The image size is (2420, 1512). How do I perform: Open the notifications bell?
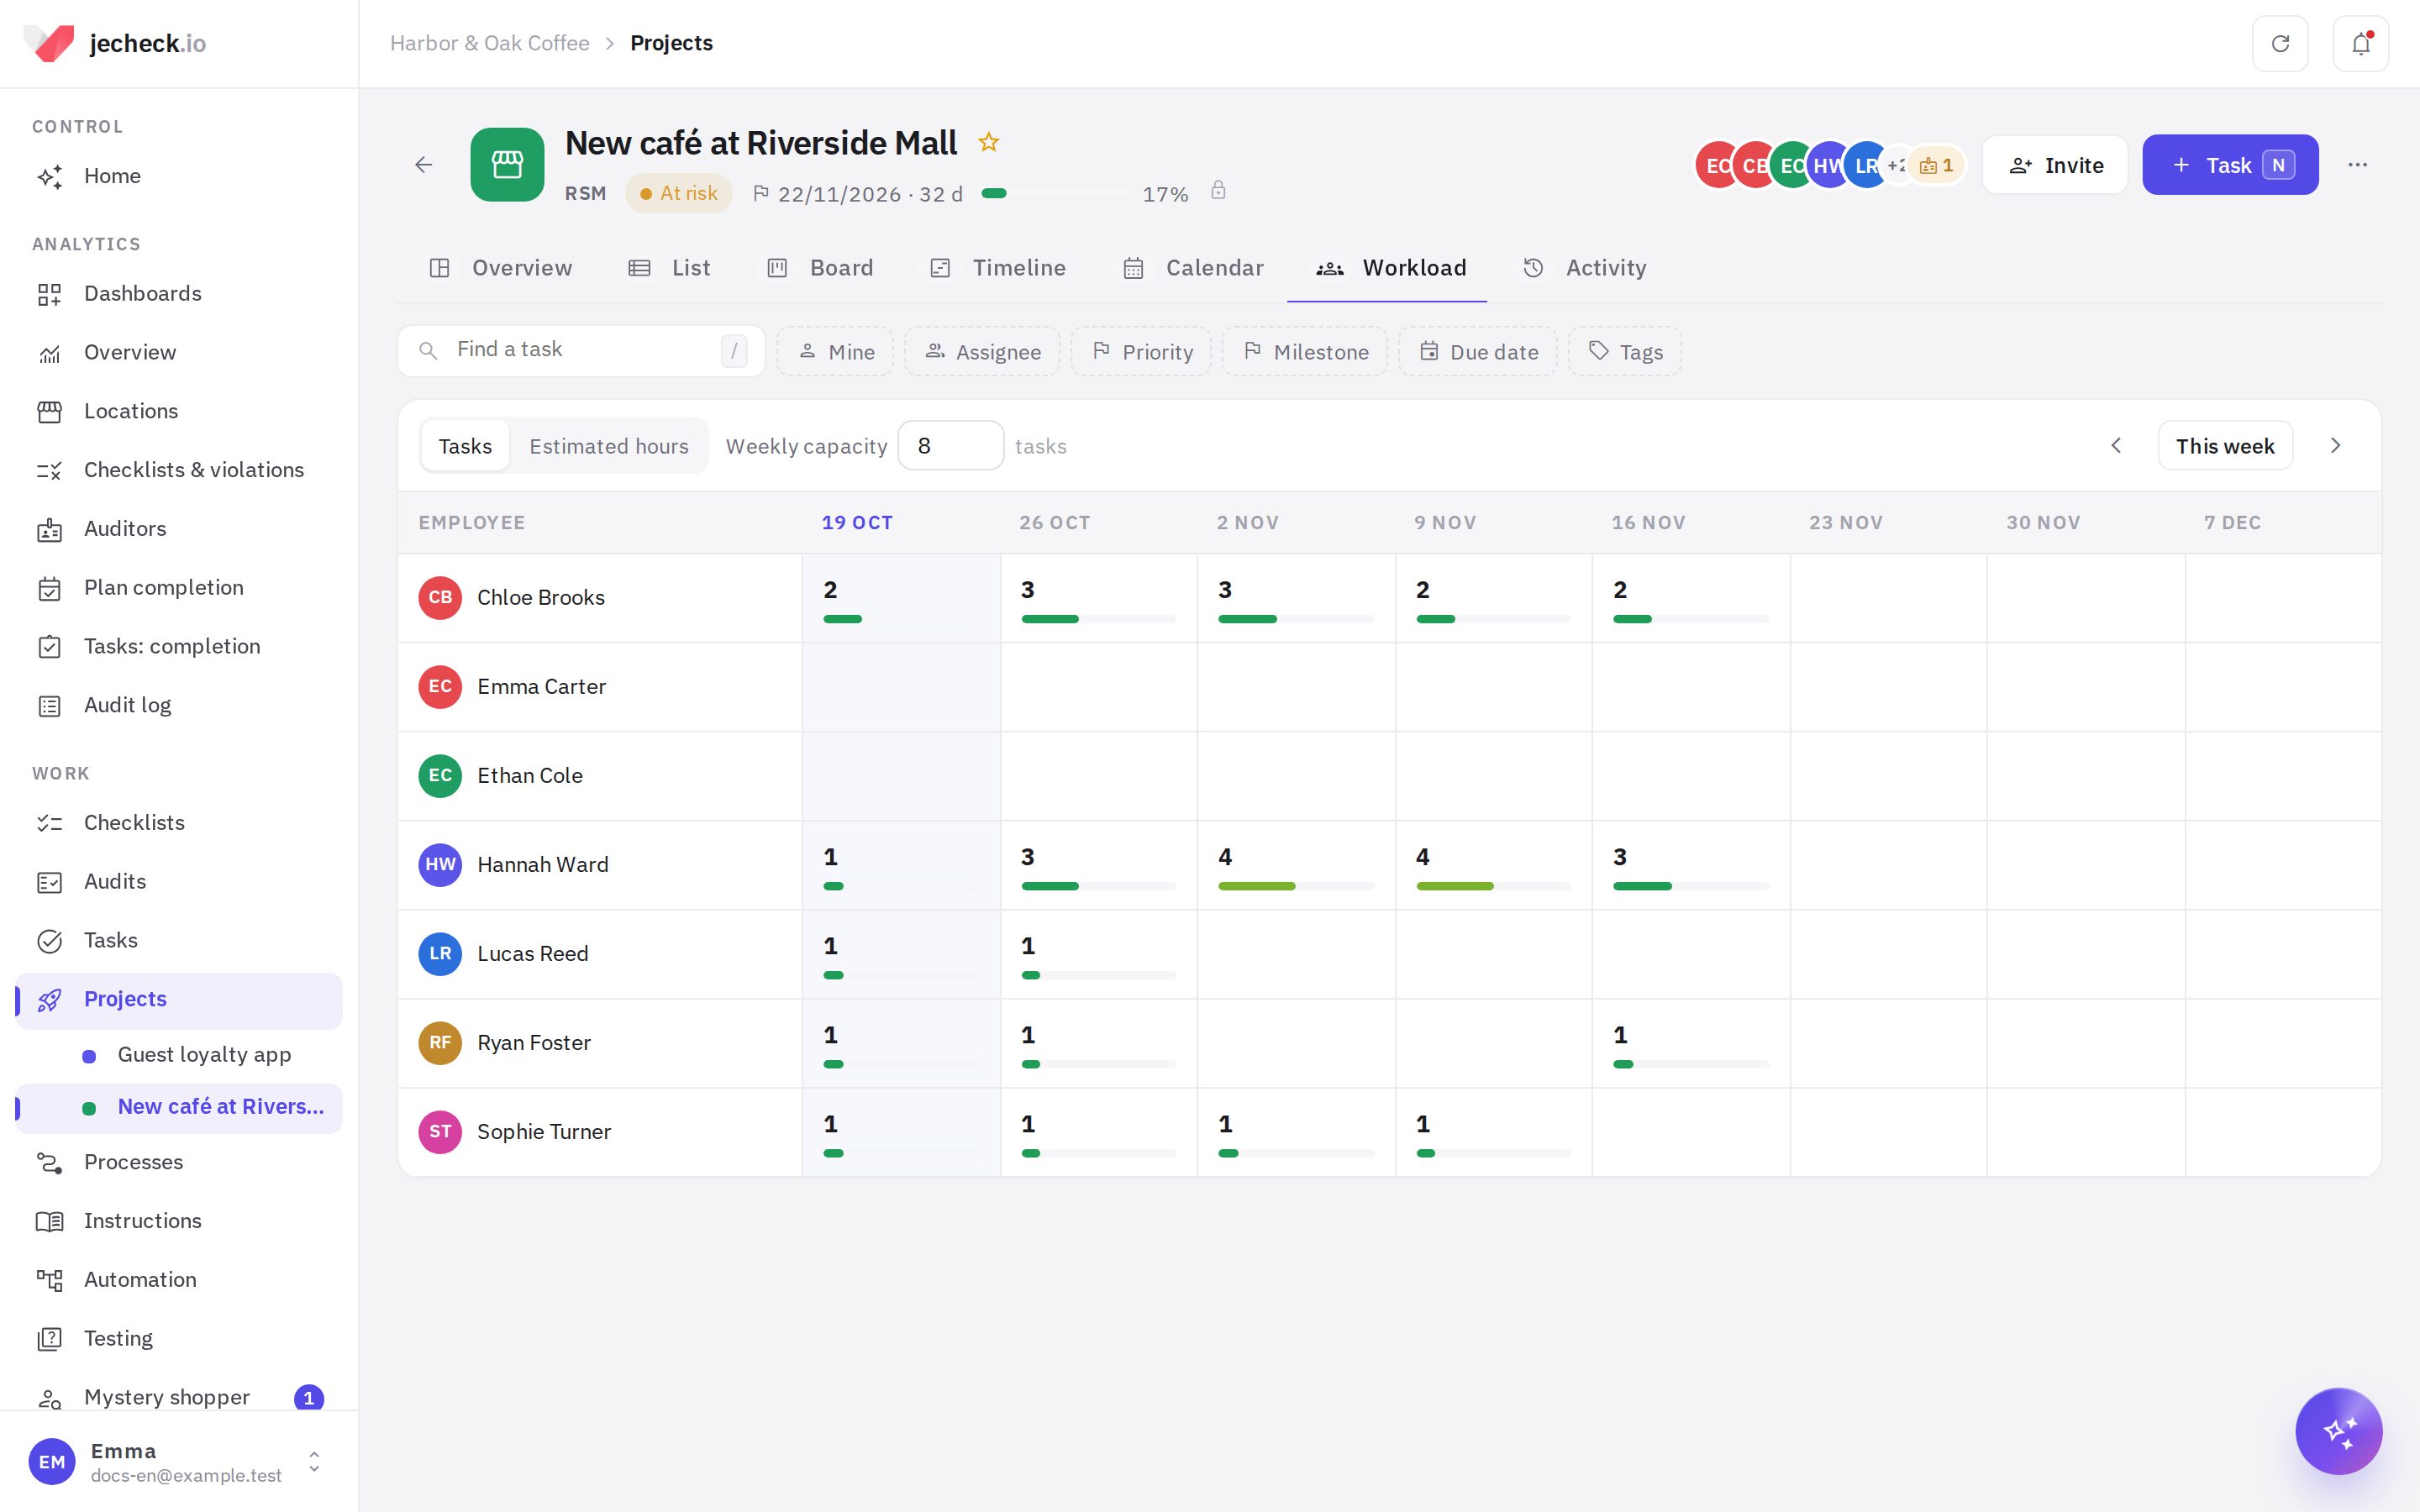point(2360,43)
